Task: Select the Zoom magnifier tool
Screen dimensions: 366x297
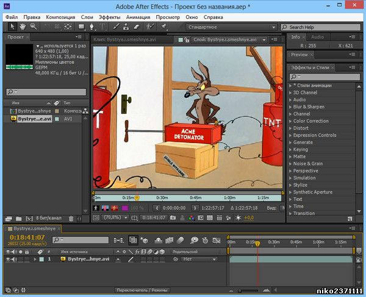Action: pyautogui.click(x=33, y=27)
